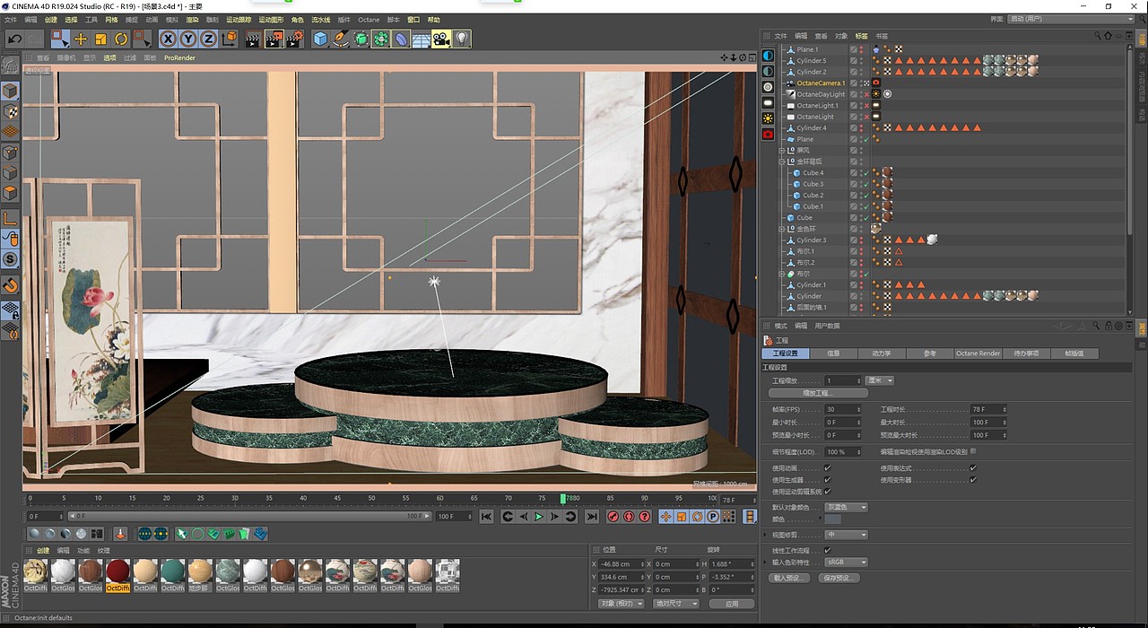Open Edit Render Settings clapper gear icon
The width and height of the screenshot is (1148, 628).
pyautogui.click(x=294, y=39)
